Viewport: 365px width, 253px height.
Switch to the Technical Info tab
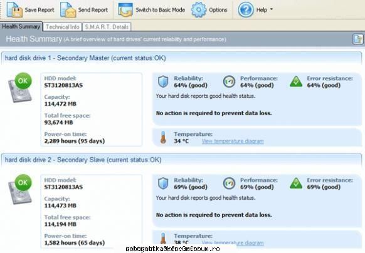click(63, 27)
